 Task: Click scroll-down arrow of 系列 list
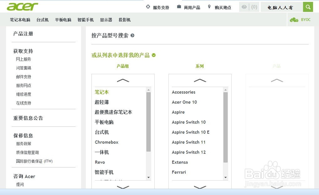[226, 177]
